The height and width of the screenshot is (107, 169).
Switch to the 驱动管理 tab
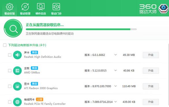pyautogui.click(x=25, y=9)
